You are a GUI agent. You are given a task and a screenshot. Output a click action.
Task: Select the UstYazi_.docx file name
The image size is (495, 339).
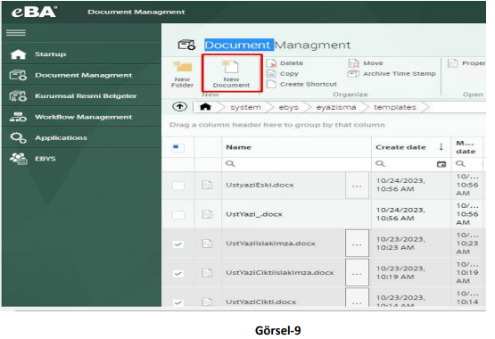pyautogui.click(x=254, y=214)
